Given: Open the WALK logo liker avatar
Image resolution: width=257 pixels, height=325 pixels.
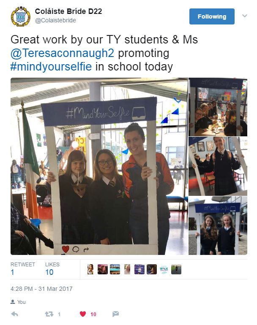Looking at the screenshot, I should (x=164, y=269).
